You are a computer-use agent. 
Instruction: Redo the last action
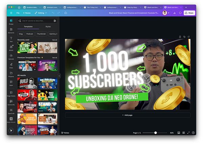(x=59, y=13)
